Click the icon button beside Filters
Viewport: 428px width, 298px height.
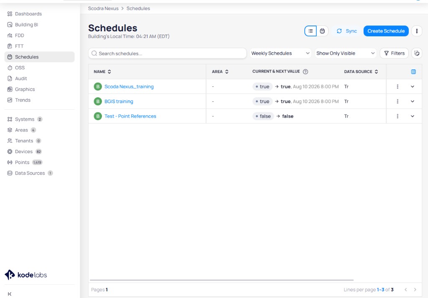417,53
